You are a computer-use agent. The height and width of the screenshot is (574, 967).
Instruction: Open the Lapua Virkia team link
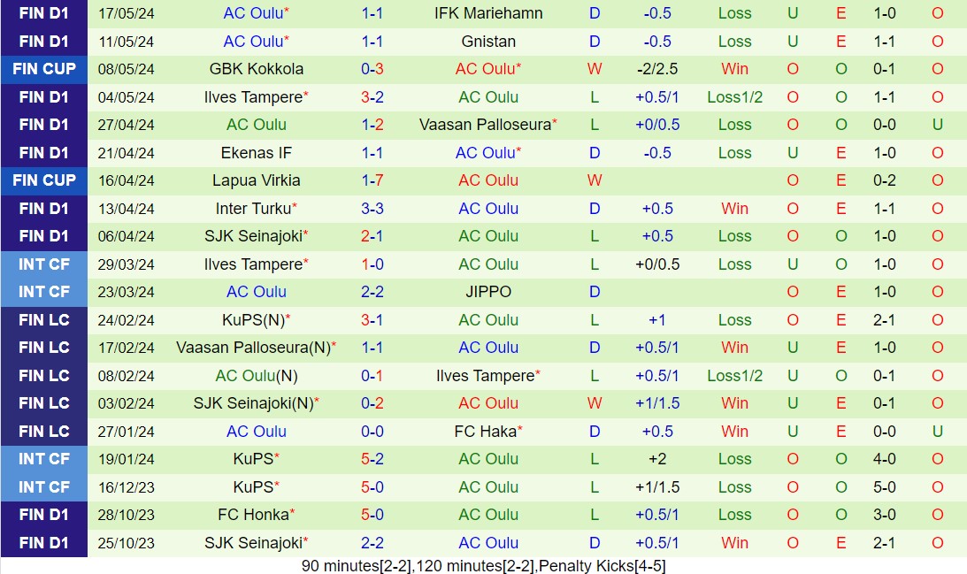[x=257, y=180]
